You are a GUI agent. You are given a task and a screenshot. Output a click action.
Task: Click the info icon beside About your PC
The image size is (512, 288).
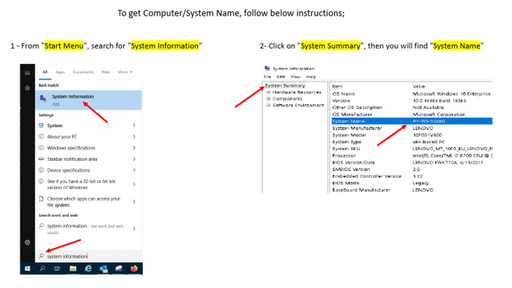pyautogui.click(x=41, y=136)
